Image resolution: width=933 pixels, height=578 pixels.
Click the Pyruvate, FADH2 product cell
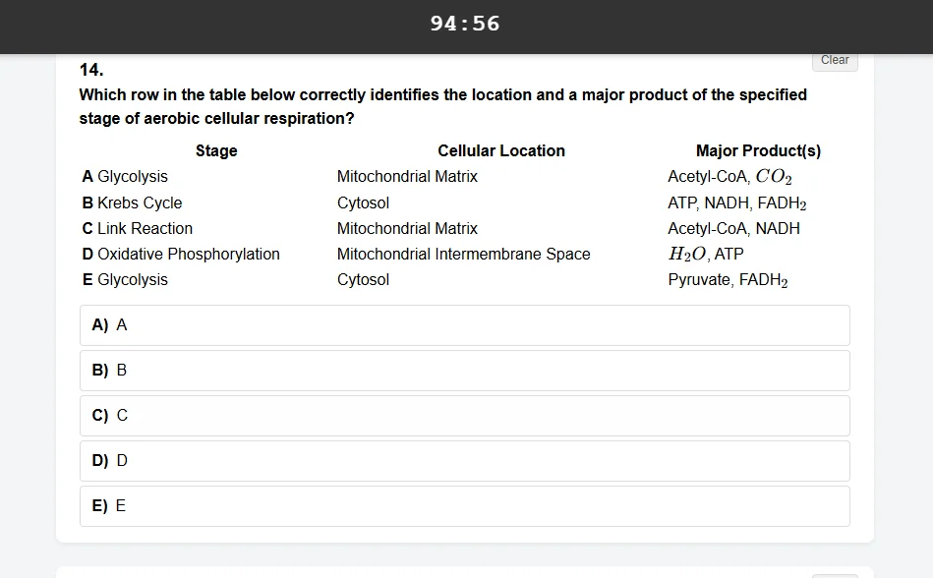728,280
